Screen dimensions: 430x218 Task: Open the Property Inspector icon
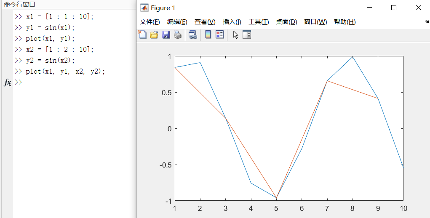[247, 35]
